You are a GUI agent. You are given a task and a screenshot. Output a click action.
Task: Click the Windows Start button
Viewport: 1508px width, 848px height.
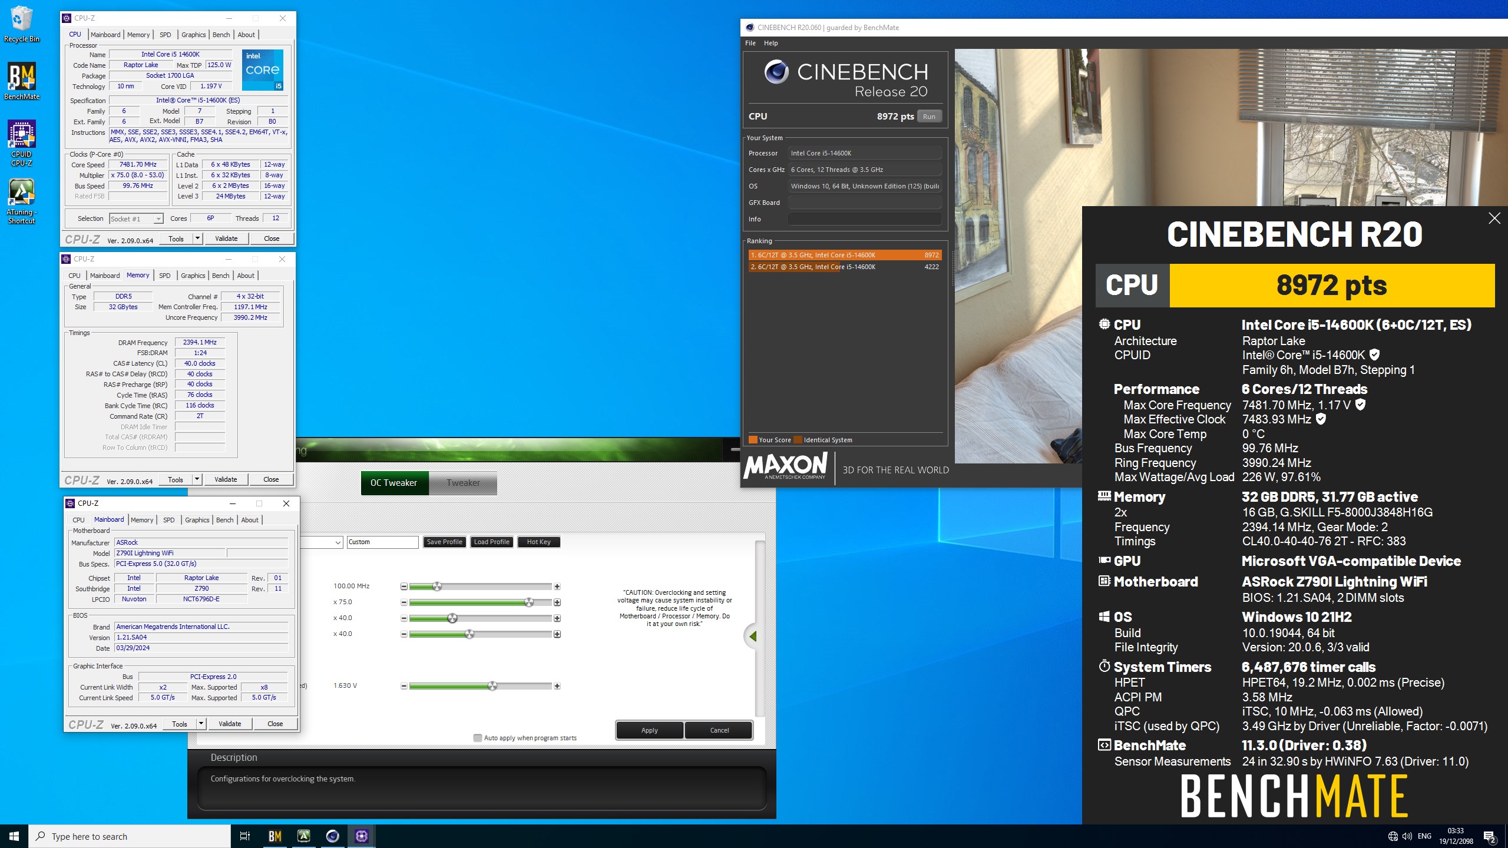14,836
